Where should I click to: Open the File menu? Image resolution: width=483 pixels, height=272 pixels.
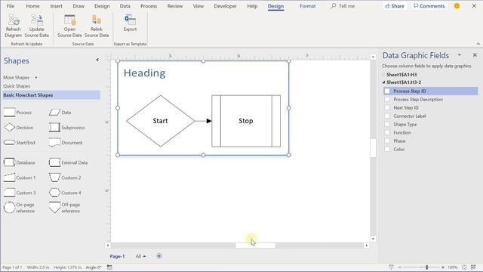coord(11,6)
